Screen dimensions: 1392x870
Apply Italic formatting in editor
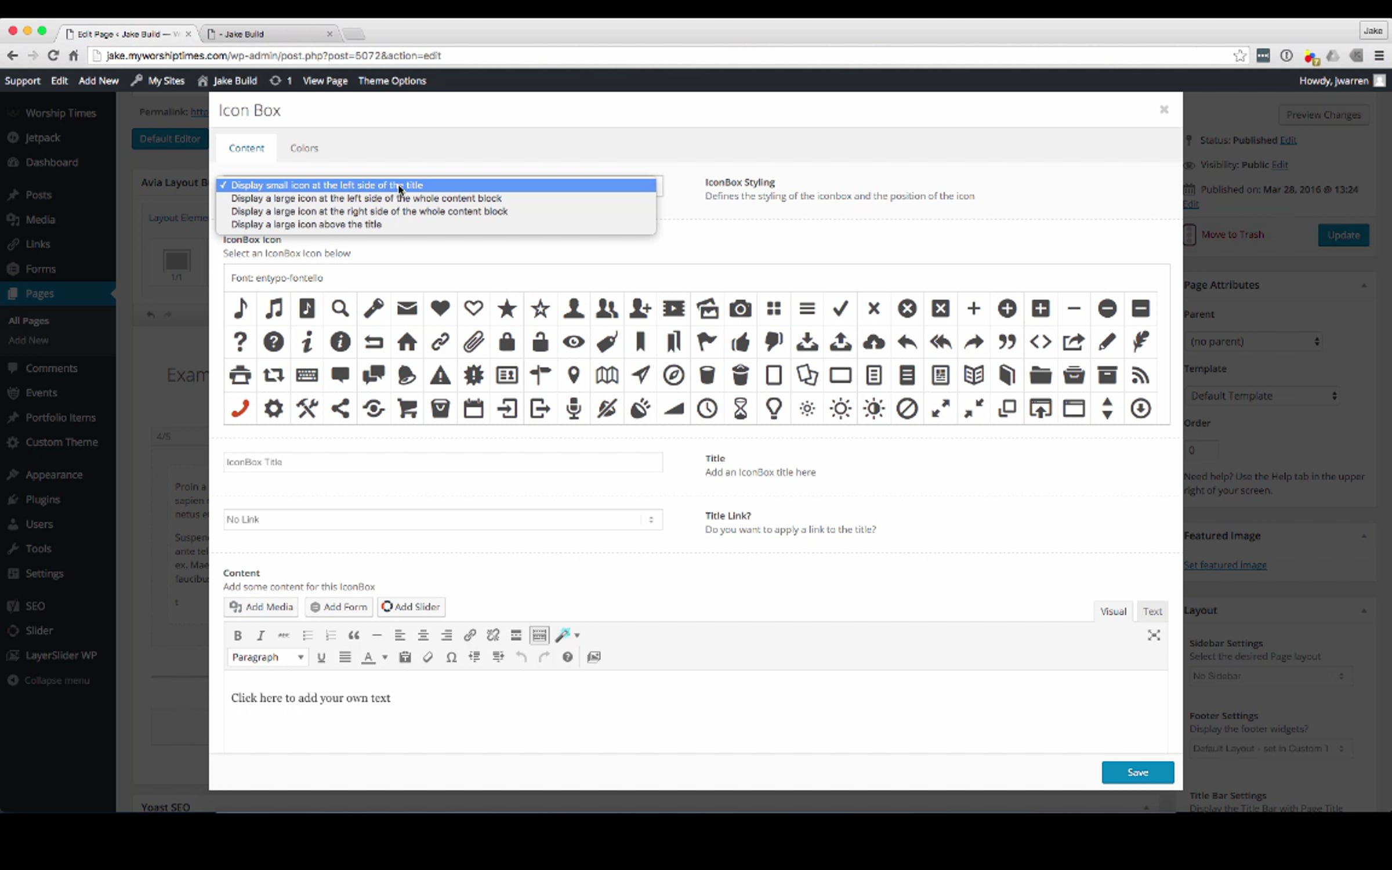(260, 636)
